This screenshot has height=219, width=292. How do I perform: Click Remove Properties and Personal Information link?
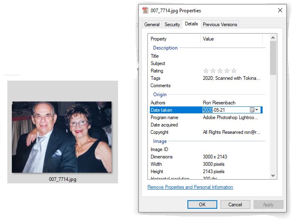click(x=190, y=187)
